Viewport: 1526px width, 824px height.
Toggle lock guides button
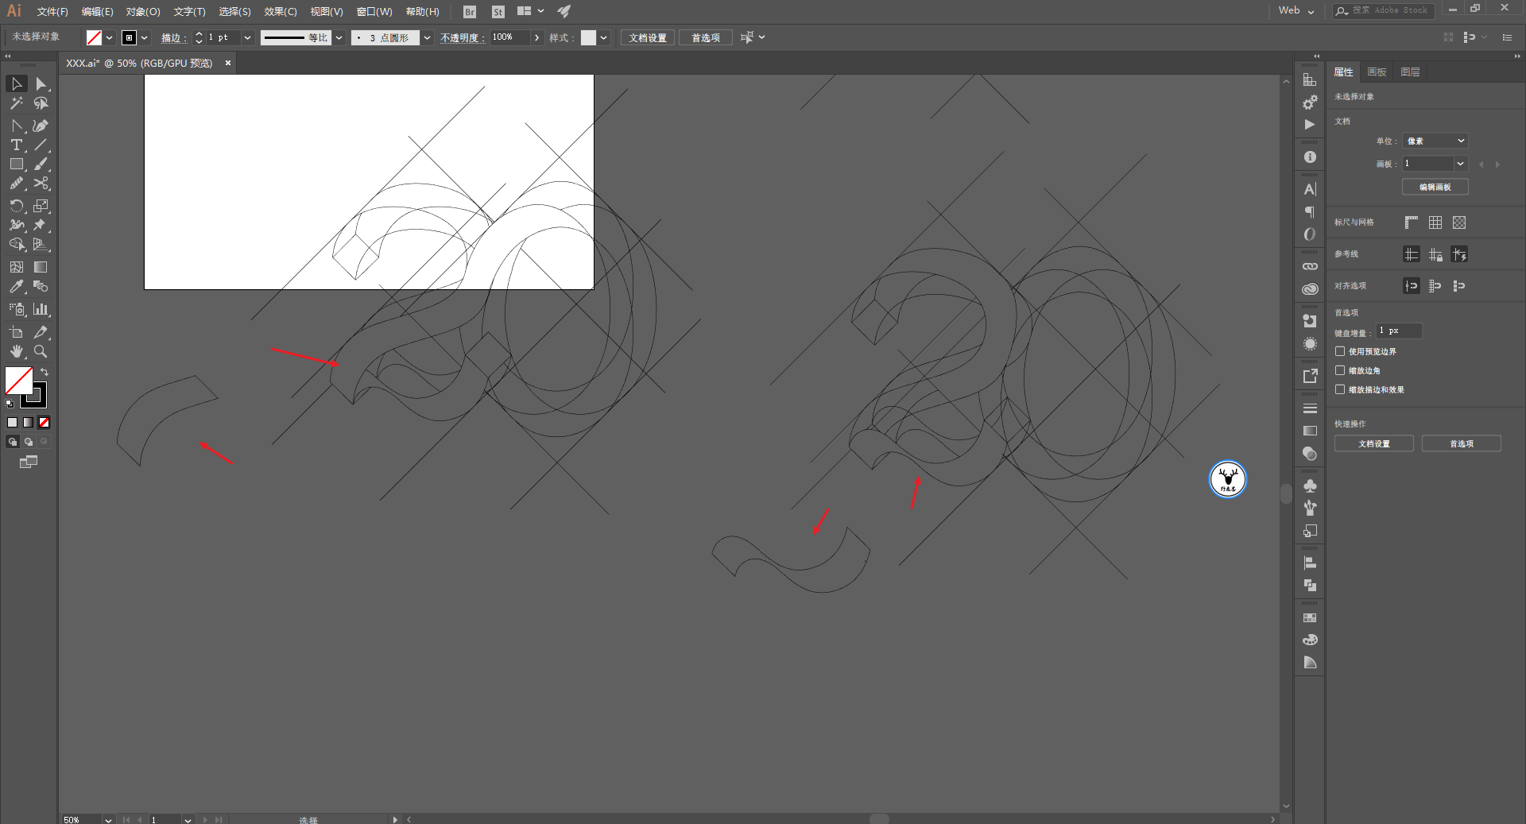[1435, 254]
